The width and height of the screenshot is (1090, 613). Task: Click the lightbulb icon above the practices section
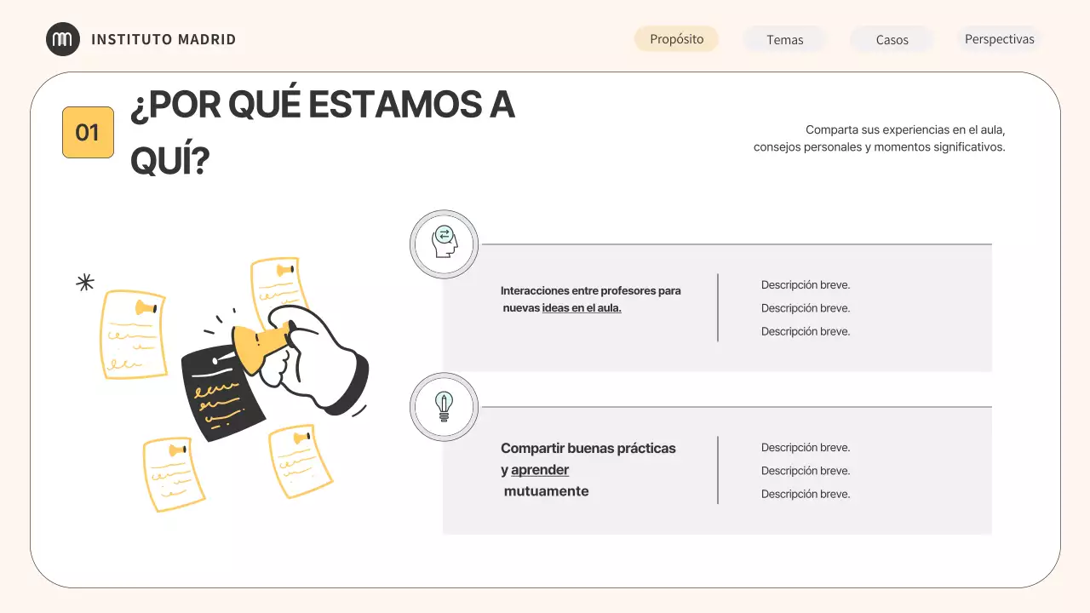coord(443,406)
